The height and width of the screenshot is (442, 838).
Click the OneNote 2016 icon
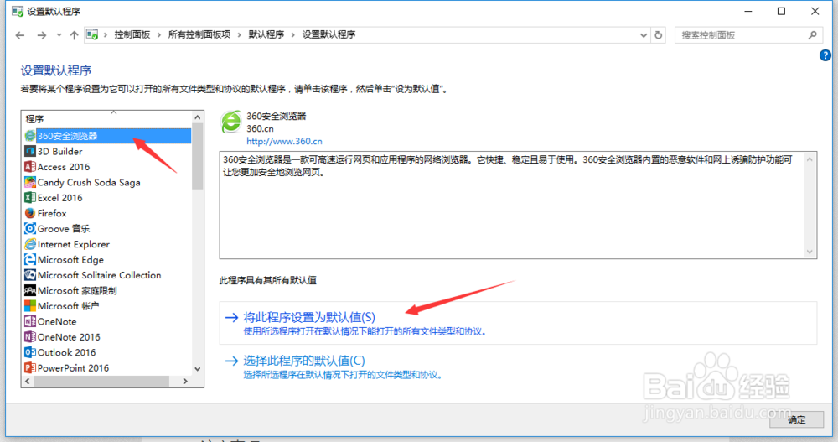tap(30, 337)
